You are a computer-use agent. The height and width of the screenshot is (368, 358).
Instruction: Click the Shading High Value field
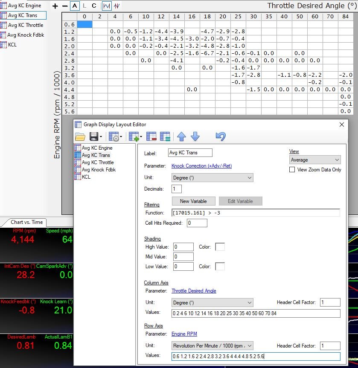coord(183,247)
